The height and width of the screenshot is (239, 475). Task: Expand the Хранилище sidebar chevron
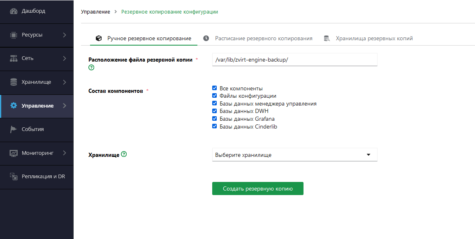pos(65,82)
